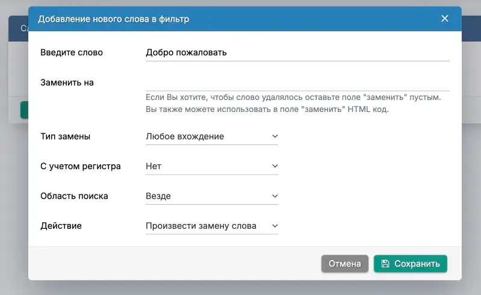
Task: Click the chevron arrow beside Любое вхождение
Action: pos(275,137)
